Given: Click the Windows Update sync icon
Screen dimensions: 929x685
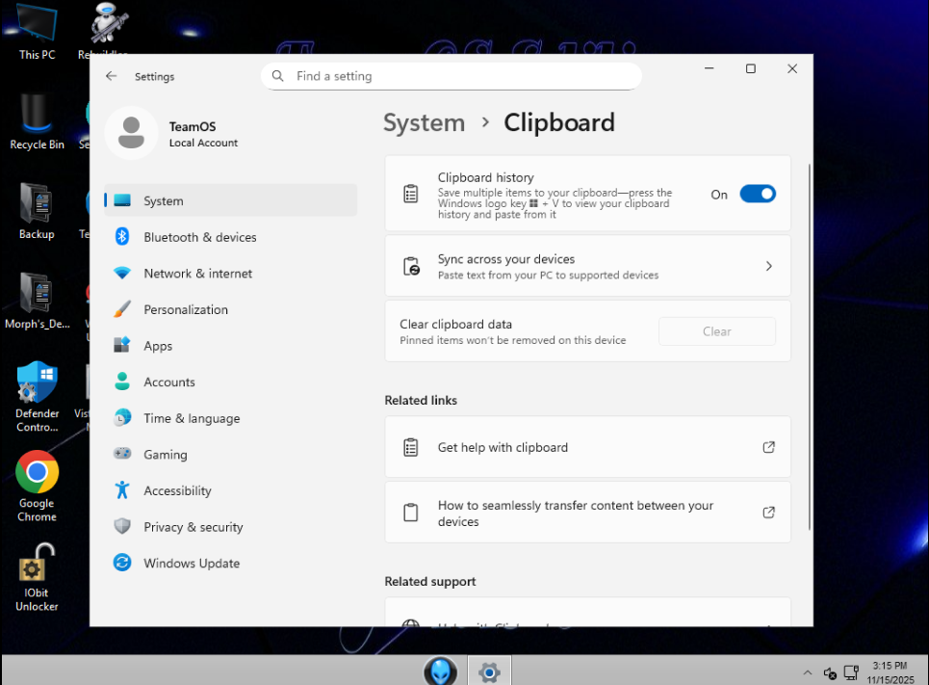Looking at the screenshot, I should (x=122, y=564).
